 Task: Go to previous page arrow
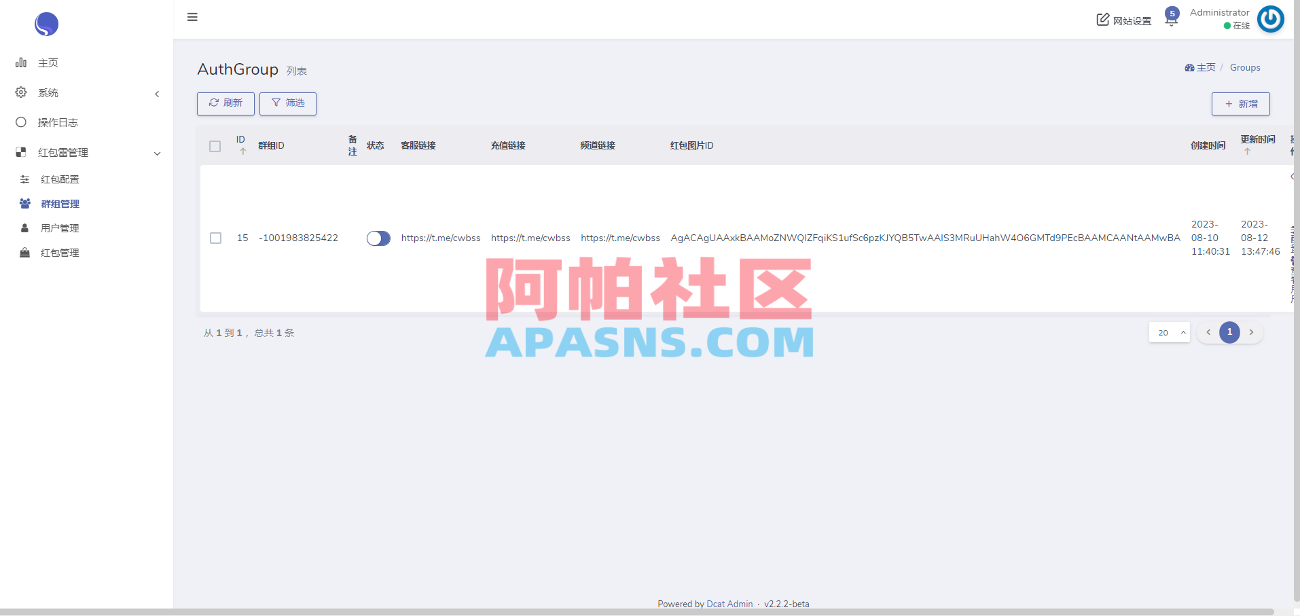tap(1208, 332)
